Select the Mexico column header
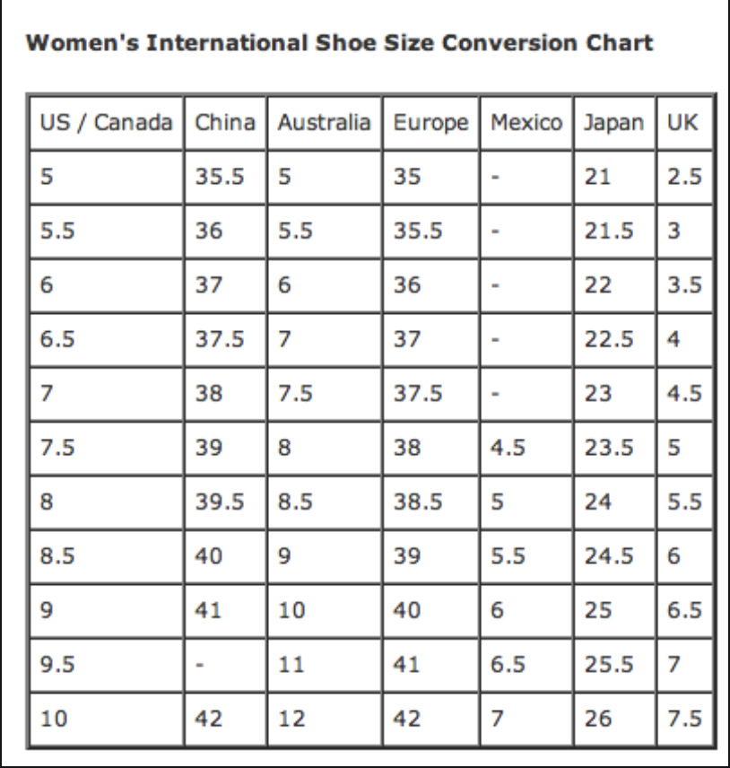The image size is (730, 768). [526, 122]
